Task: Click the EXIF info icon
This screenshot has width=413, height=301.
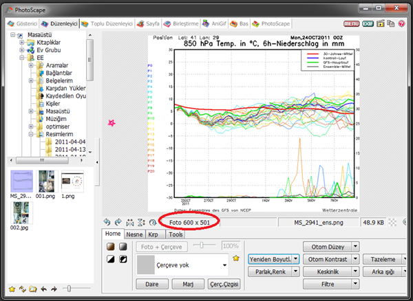Action: (x=368, y=23)
